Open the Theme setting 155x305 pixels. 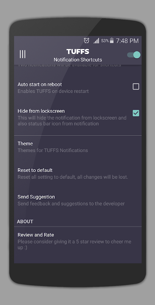coord(78,147)
